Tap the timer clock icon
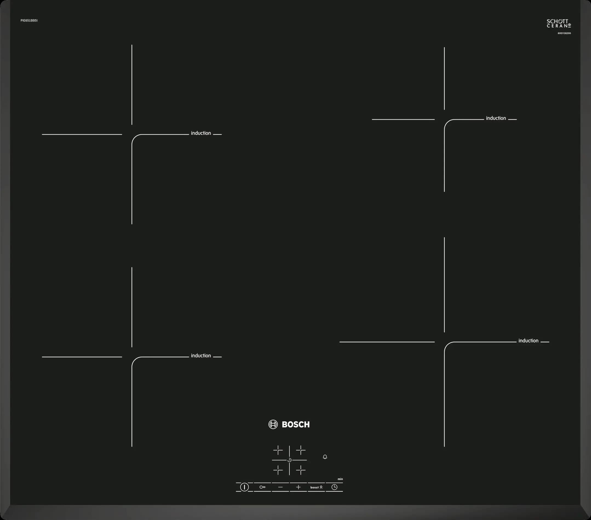The height and width of the screenshot is (520, 591). pyautogui.click(x=334, y=487)
